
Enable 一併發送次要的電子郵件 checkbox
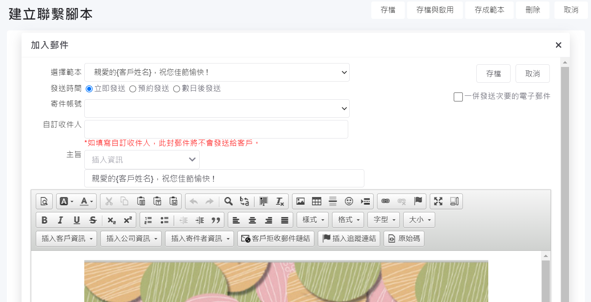click(x=458, y=97)
